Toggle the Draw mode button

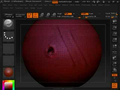click(35, 15)
